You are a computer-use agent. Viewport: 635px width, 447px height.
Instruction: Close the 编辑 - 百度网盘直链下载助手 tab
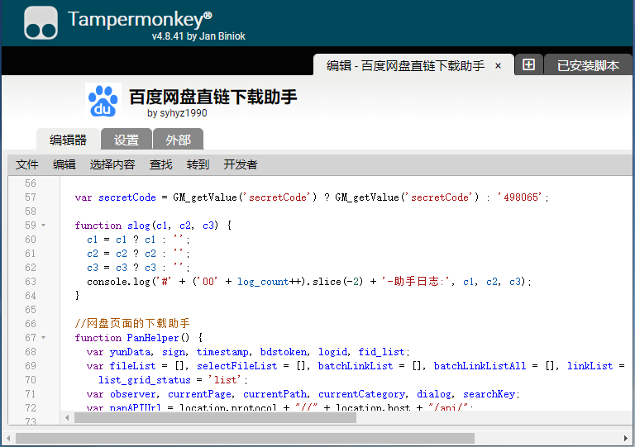pos(498,65)
